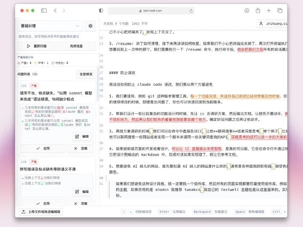303x227 pixels.
Task: Click the privacy shield icon
Action: click(101, 11)
